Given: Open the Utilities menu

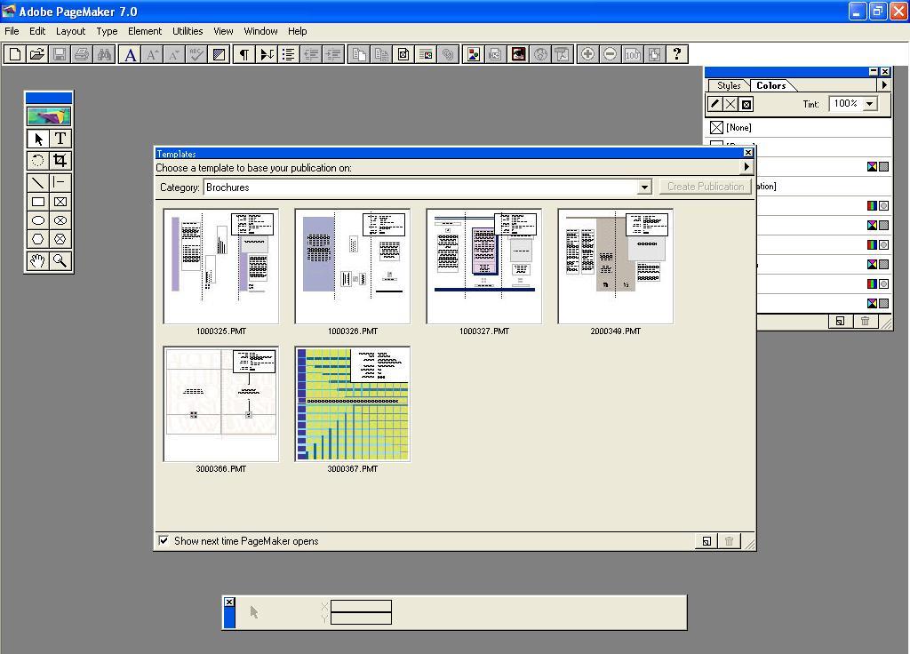Looking at the screenshot, I should [188, 31].
